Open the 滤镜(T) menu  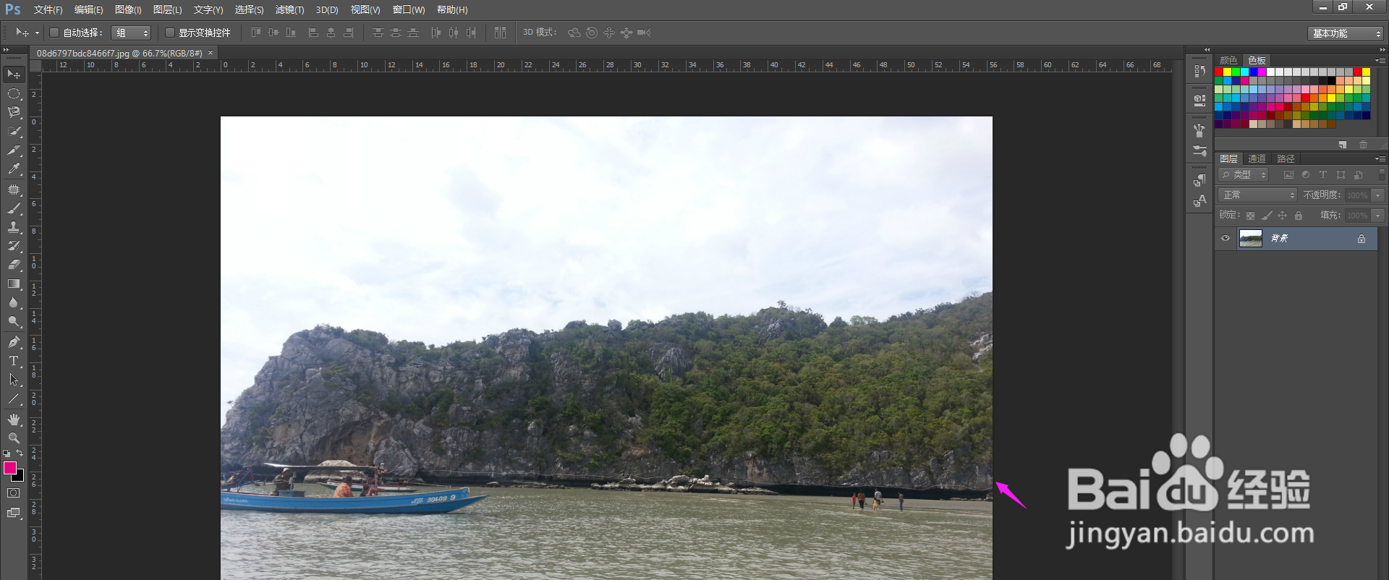click(x=289, y=9)
